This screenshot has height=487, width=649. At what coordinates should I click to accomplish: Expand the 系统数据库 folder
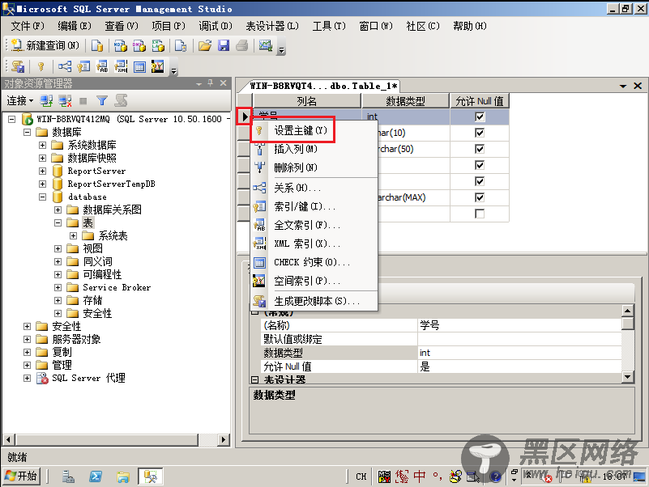point(42,145)
